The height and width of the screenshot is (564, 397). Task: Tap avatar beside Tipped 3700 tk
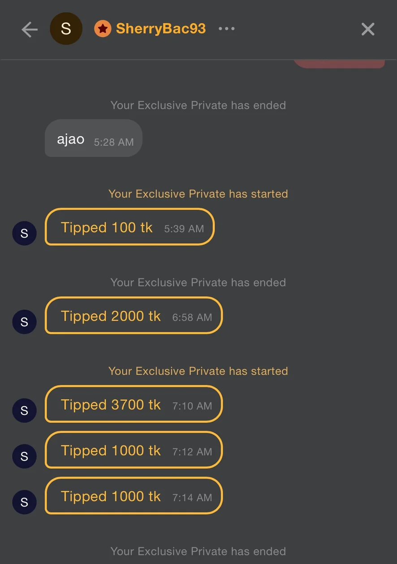click(24, 411)
